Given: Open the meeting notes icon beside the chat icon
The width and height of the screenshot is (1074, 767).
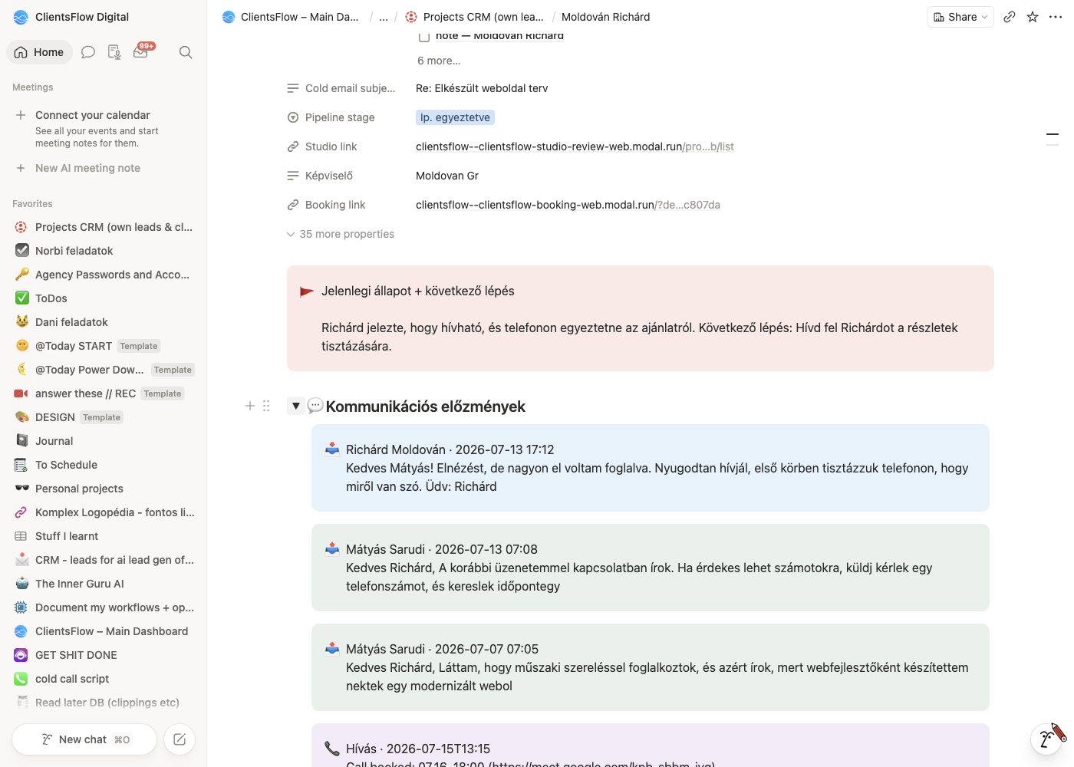Looking at the screenshot, I should [114, 52].
